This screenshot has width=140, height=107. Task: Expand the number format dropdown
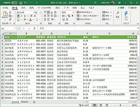pos(73,12)
